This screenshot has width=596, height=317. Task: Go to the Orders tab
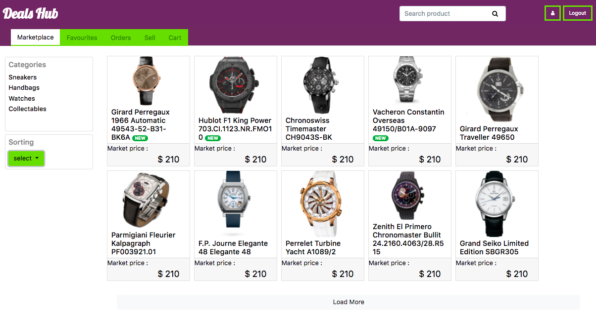[x=121, y=38]
